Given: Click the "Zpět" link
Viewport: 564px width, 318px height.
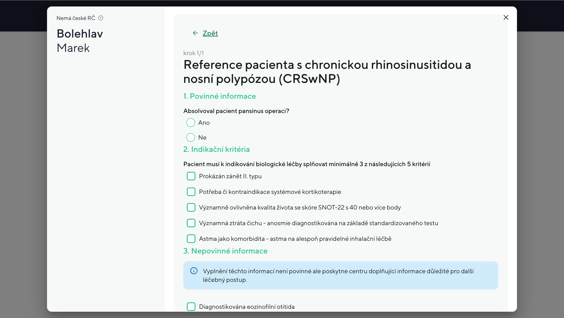Looking at the screenshot, I should point(210,33).
